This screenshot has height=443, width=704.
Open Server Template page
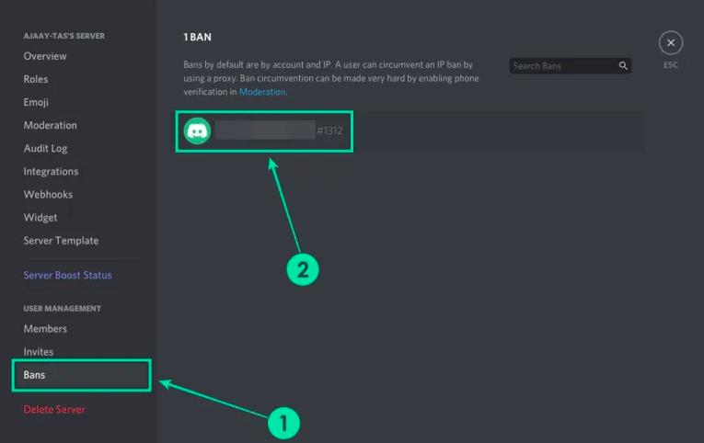(60, 241)
